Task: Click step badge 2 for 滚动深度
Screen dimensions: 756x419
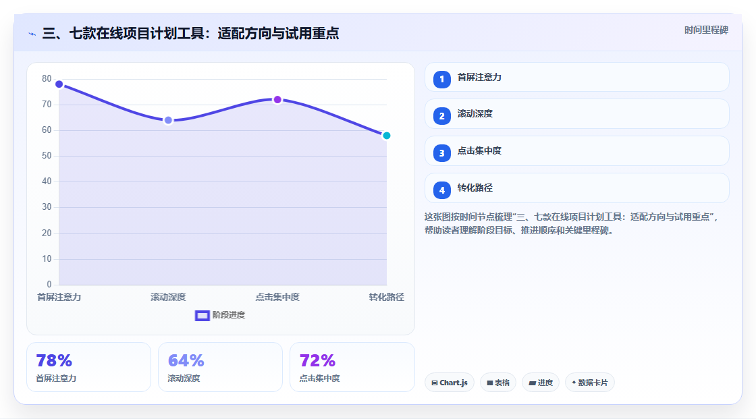Action: (x=441, y=116)
